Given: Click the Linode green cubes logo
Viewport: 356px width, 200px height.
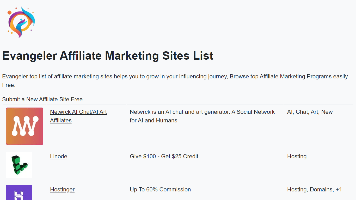Looking at the screenshot, I should click(19, 165).
